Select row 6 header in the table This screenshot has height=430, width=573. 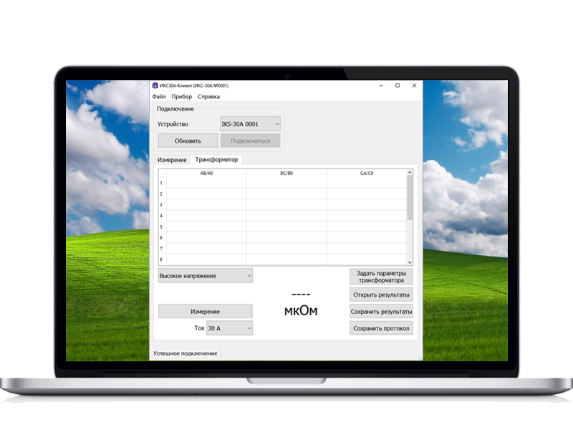click(x=161, y=238)
